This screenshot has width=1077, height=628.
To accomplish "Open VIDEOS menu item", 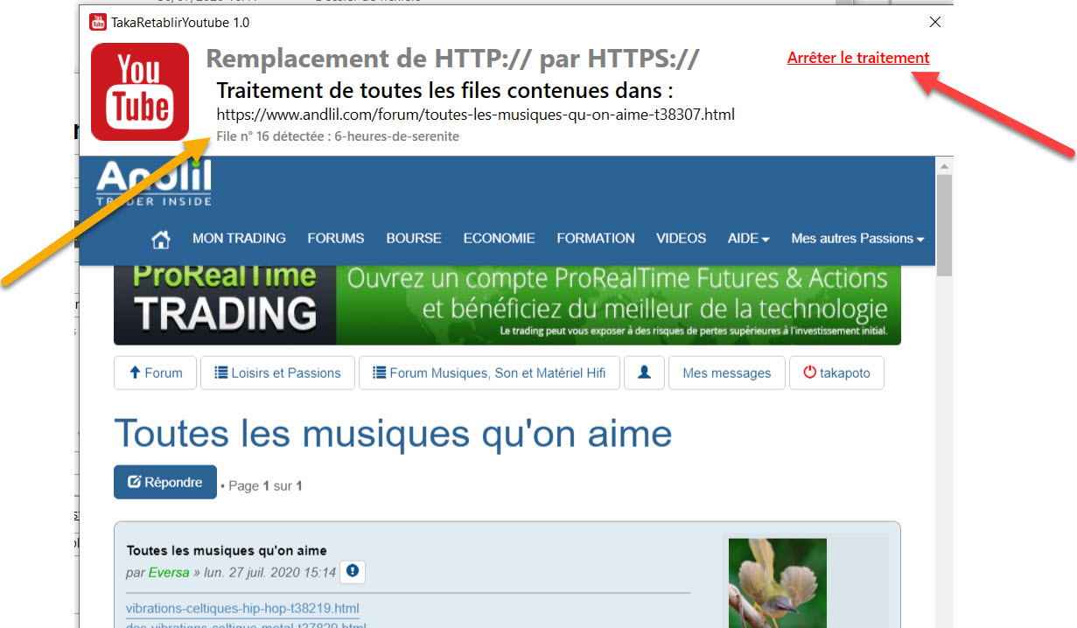I will coord(681,239).
